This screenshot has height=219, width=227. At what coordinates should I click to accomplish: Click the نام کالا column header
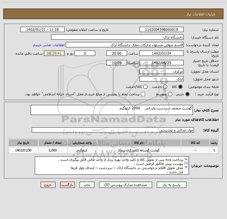coord(139,143)
